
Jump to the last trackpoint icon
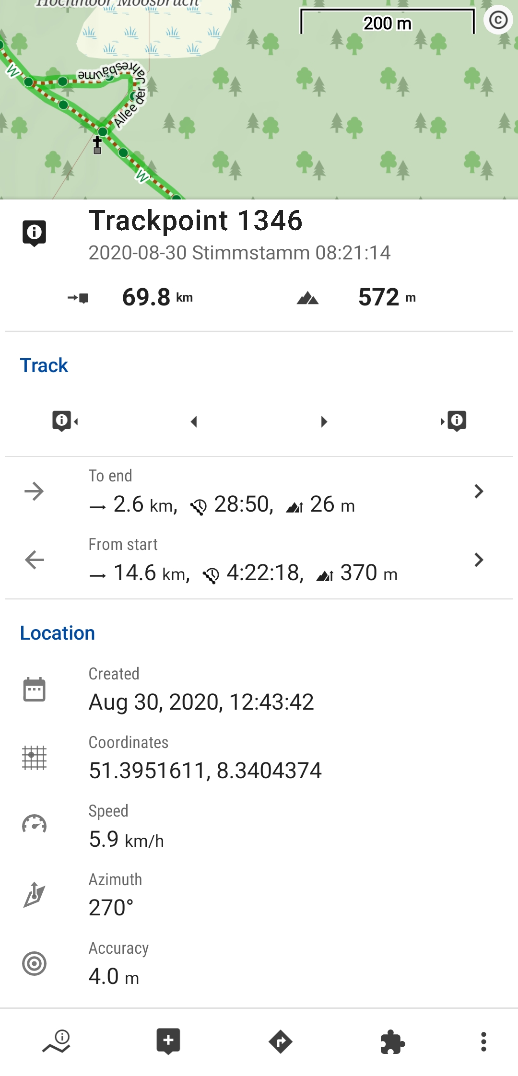(x=454, y=421)
